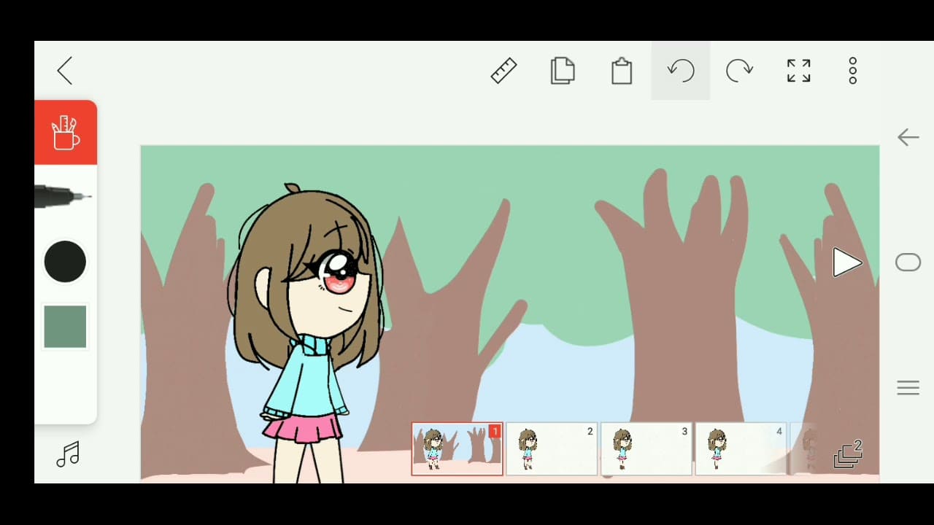
Task: Enter fullscreen canvas view
Action: (798, 71)
